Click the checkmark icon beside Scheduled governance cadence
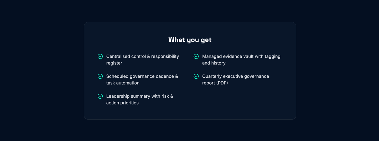Image resolution: width=379 pixels, height=141 pixels. click(x=100, y=76)
